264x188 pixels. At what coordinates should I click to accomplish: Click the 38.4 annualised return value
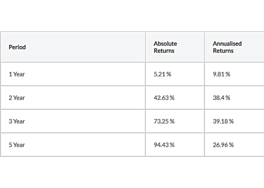(219, 98)
